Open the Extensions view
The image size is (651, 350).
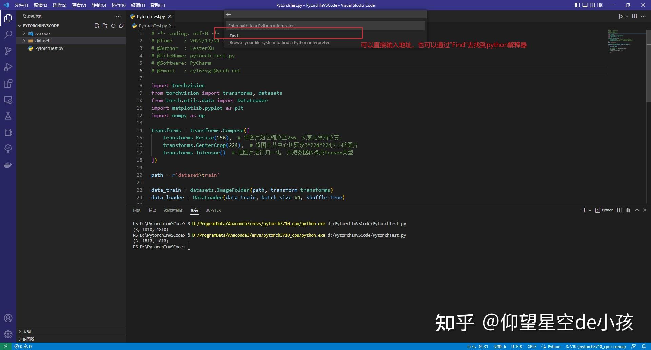coord(8,83)
